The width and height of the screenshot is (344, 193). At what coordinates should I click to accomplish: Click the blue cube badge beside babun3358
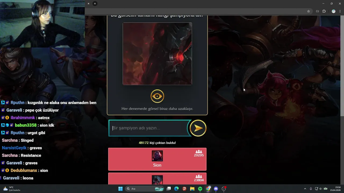coord(8,125)
